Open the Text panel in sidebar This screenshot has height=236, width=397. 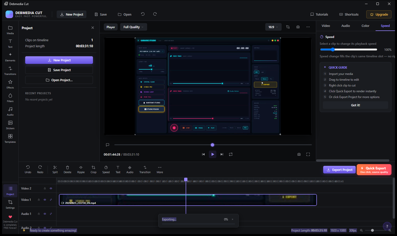tap(10, 43)
